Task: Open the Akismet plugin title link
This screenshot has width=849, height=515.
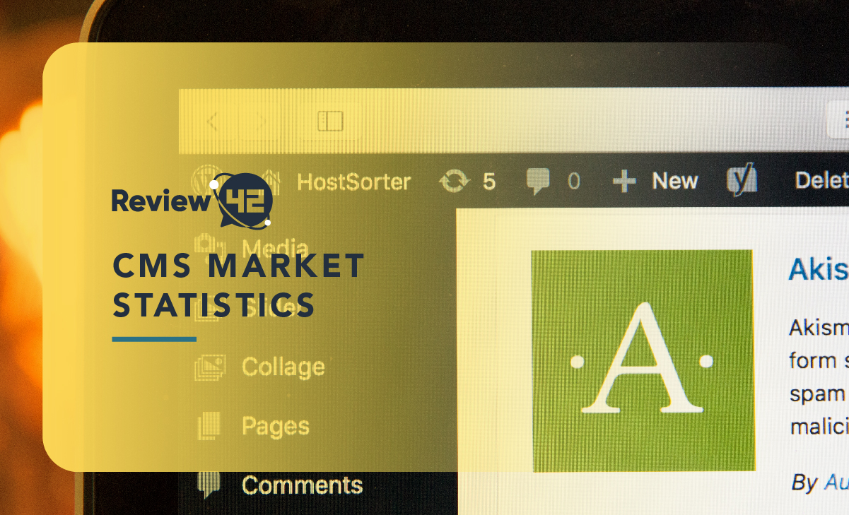Action: coord(819,269)
